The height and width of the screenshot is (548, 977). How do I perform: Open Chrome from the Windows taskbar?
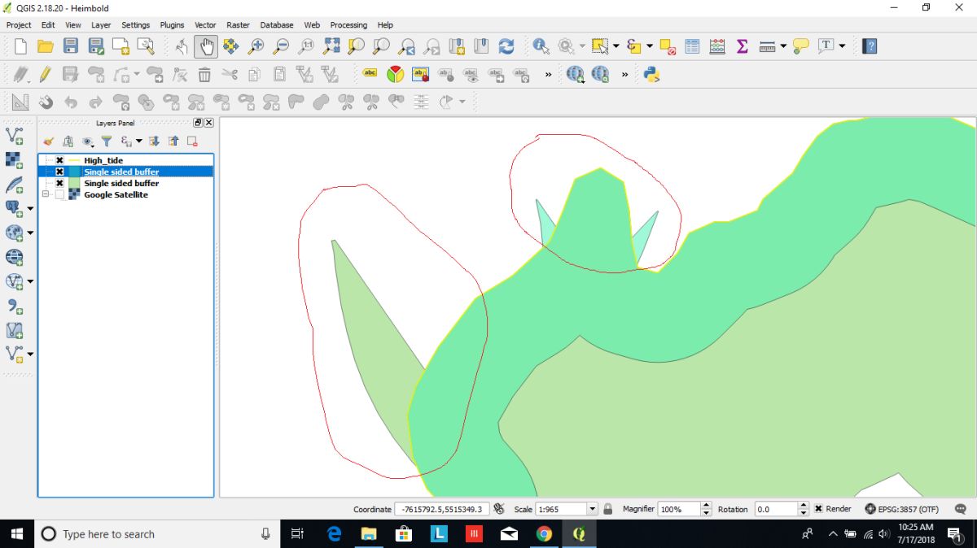click(x=544, y=534)
